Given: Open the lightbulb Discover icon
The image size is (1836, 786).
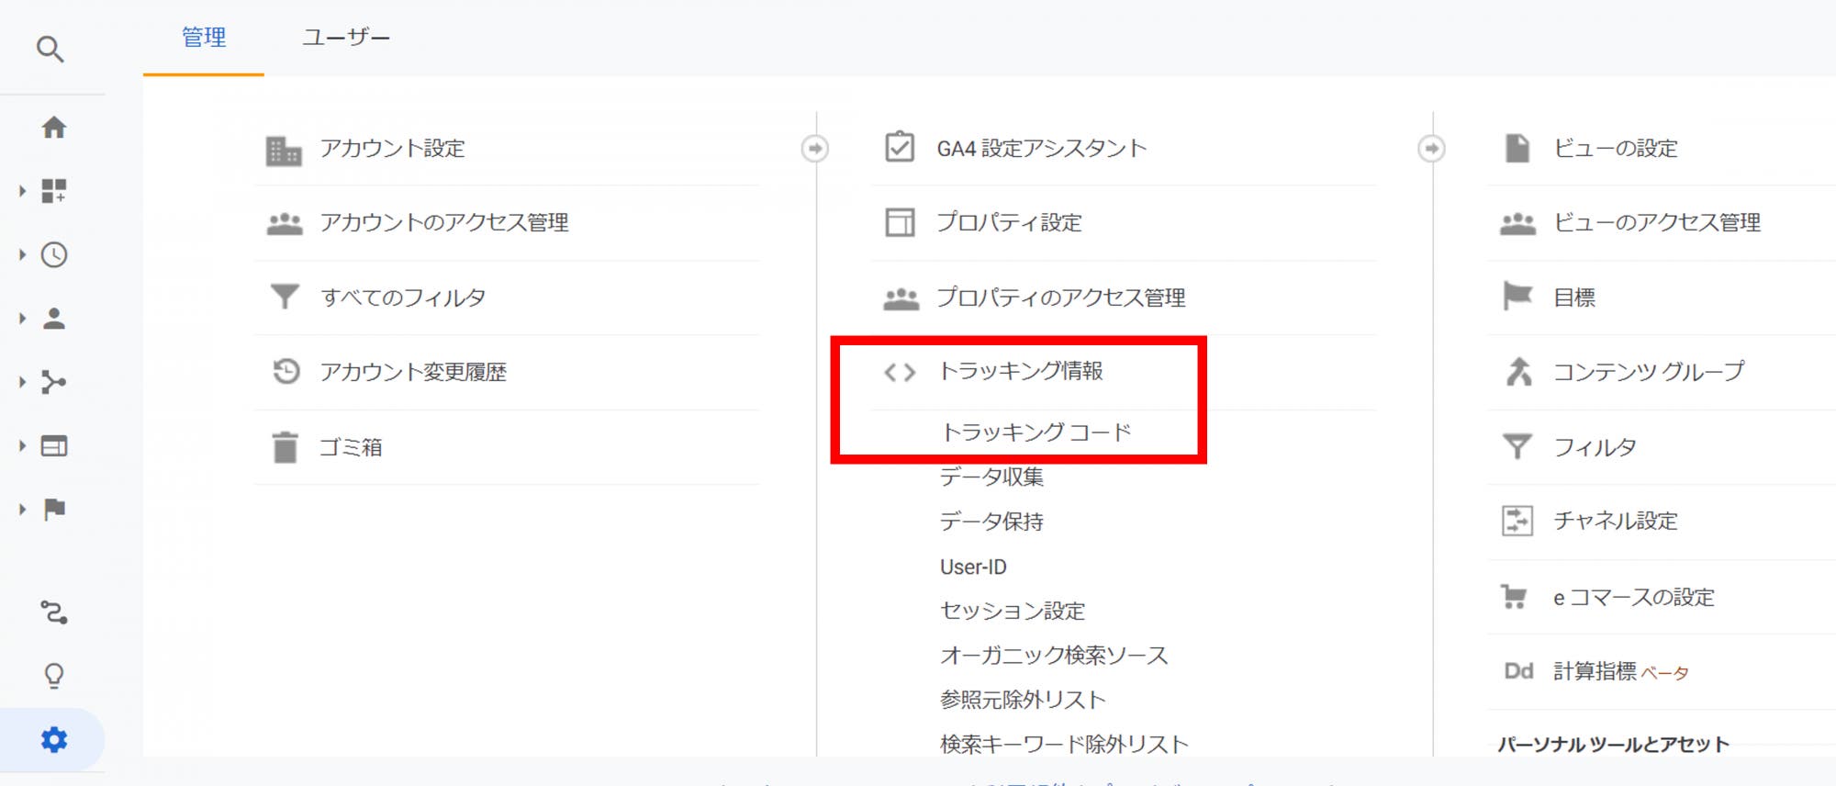Looking at the screenshot, I should click(54, 676).
